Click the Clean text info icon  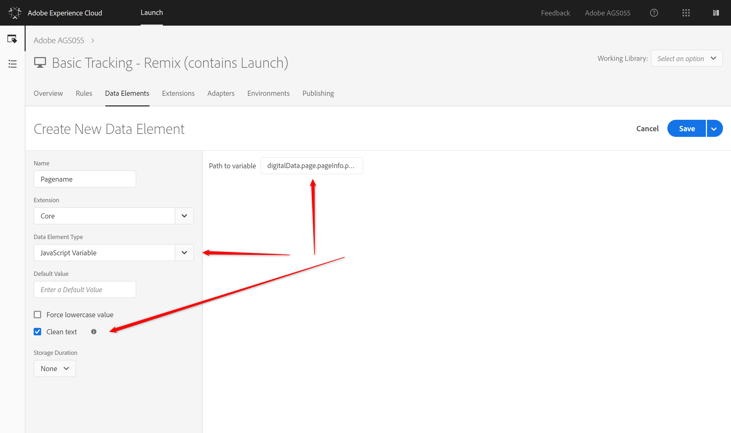(94, 331)
